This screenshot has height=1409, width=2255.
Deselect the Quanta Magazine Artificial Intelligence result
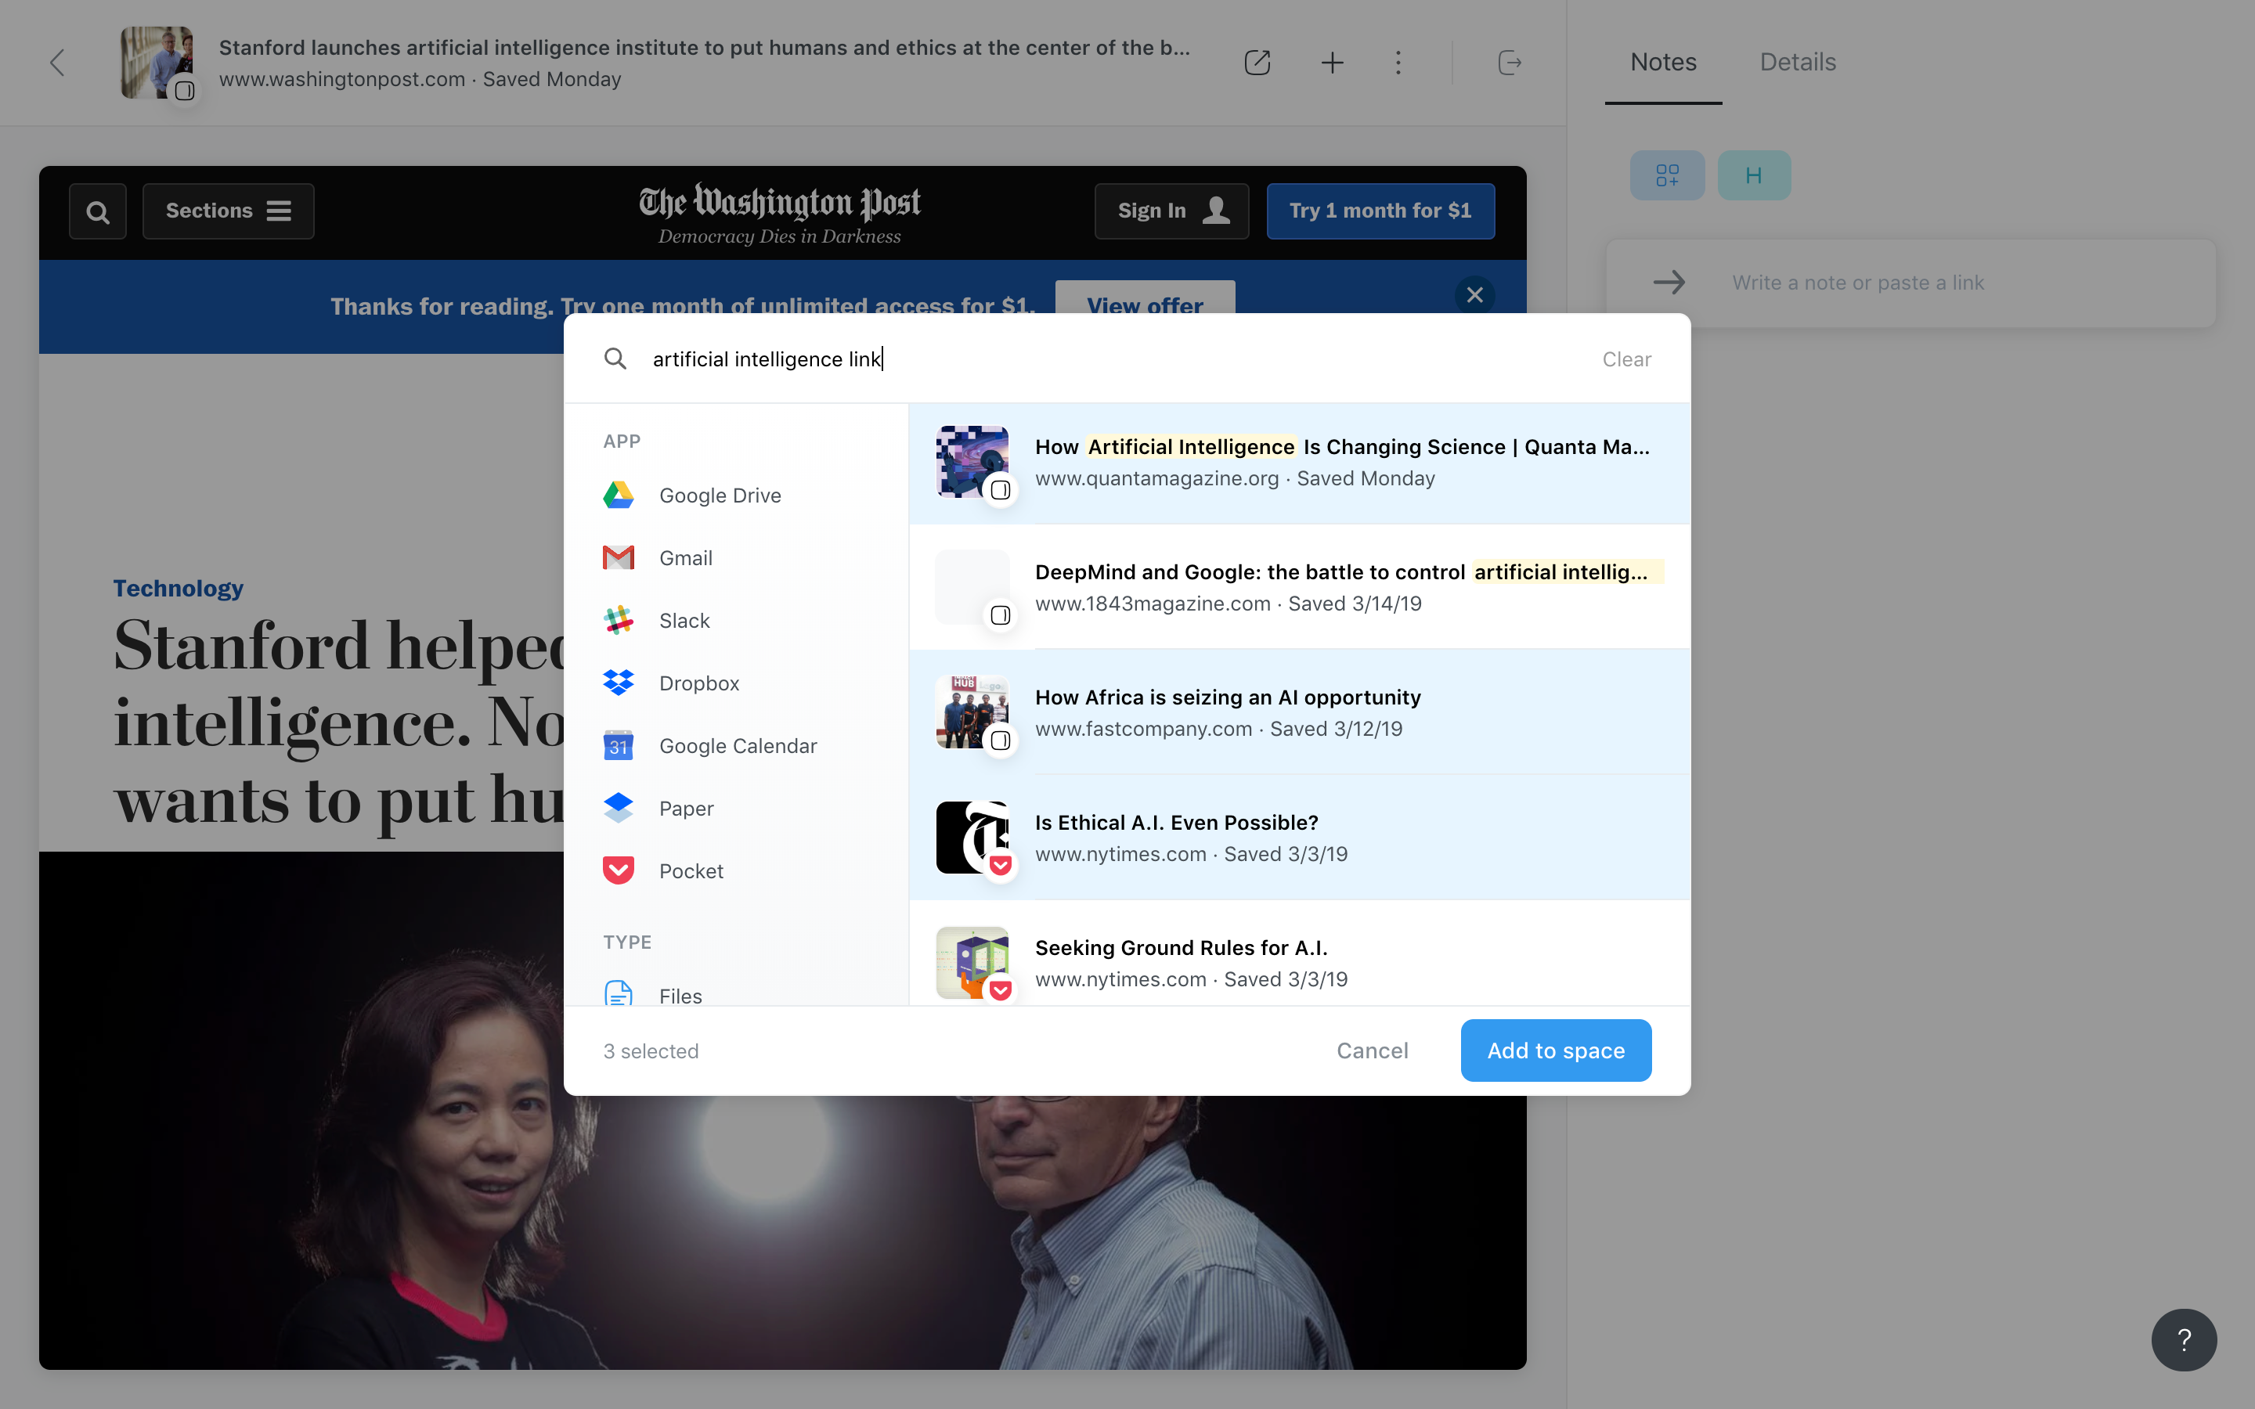(x=1299, y=463)
